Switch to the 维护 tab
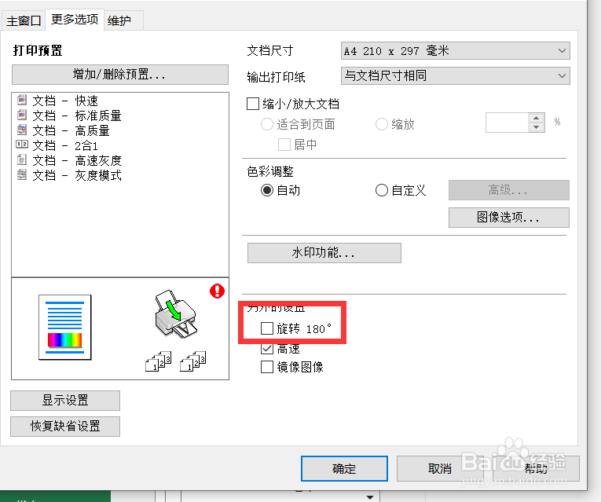This screenshot has width=601, height=502. click(x=119, y=20)
